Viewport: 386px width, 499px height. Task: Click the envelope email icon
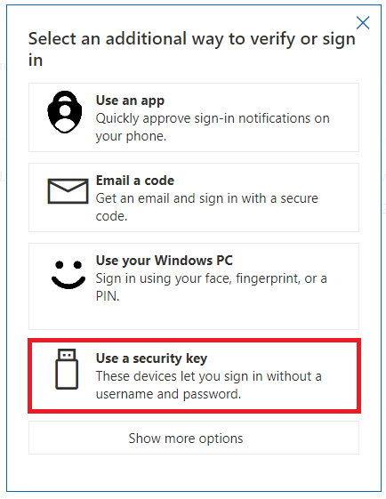click(x=68, y=191)
